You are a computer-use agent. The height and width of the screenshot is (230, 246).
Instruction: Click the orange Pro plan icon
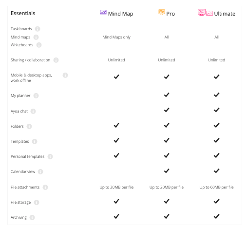(x=162, y=12)
